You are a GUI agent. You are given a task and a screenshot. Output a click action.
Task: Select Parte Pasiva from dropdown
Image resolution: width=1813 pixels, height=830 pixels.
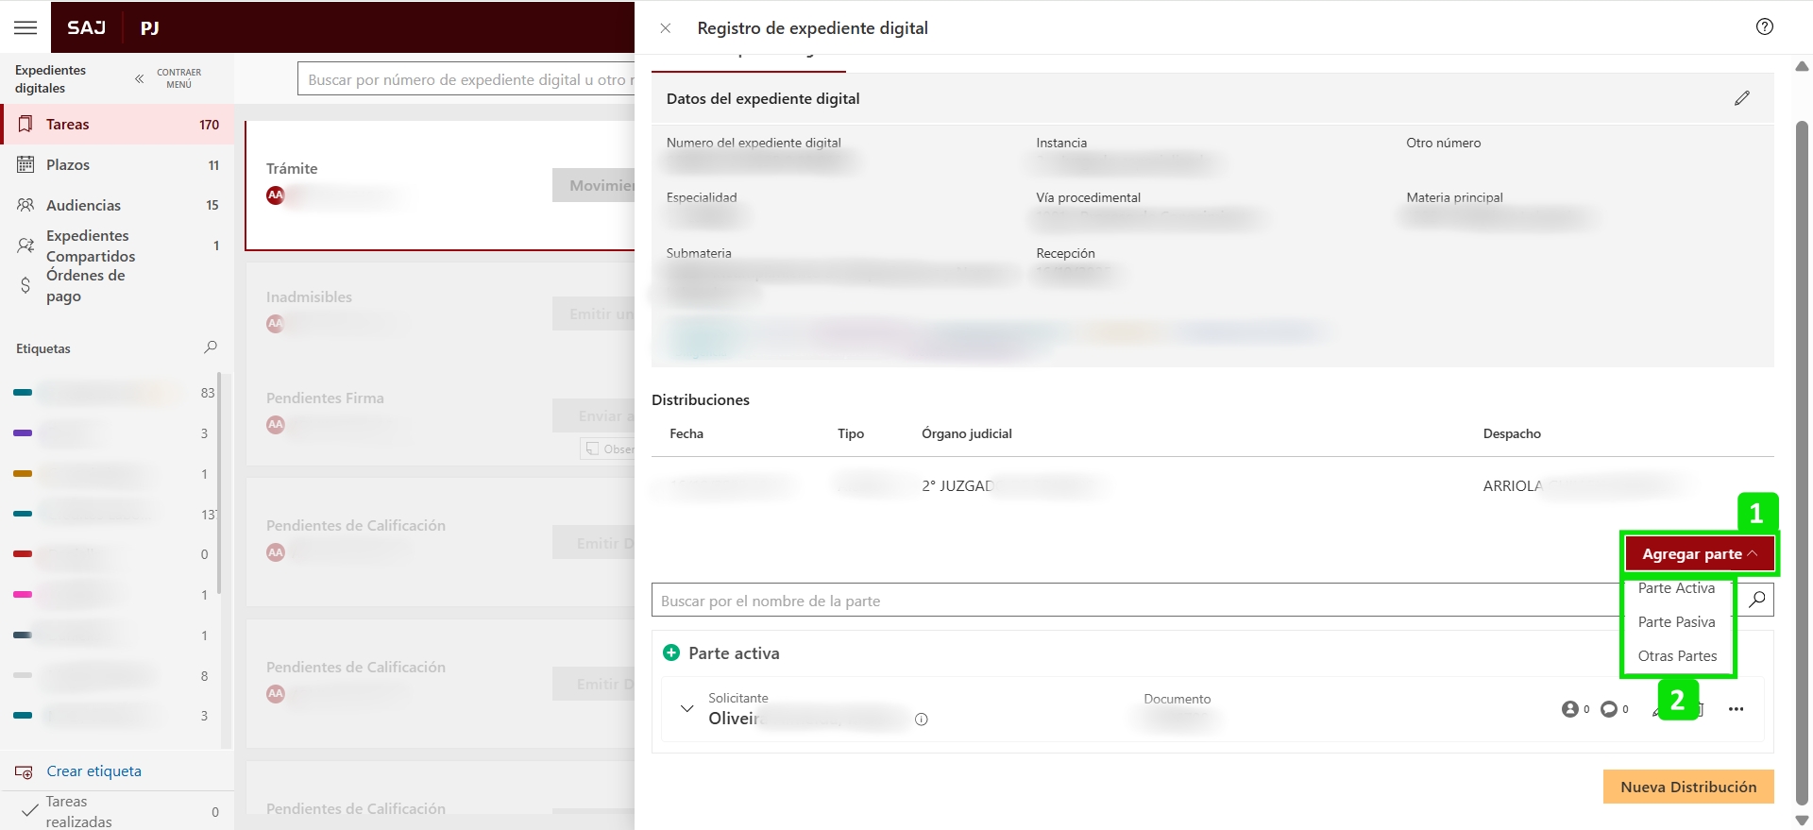click(1676, 621)
